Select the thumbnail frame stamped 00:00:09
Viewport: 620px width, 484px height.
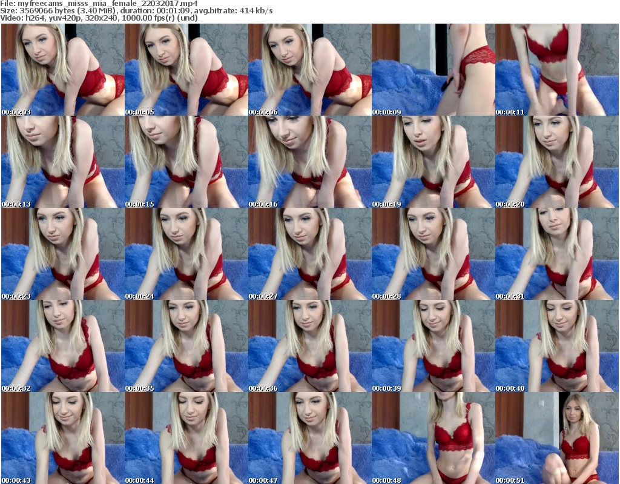(434, 70)
